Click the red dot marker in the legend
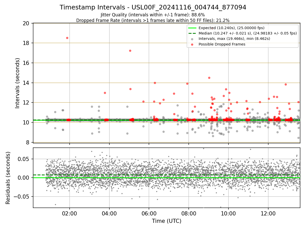 point(192,44)
